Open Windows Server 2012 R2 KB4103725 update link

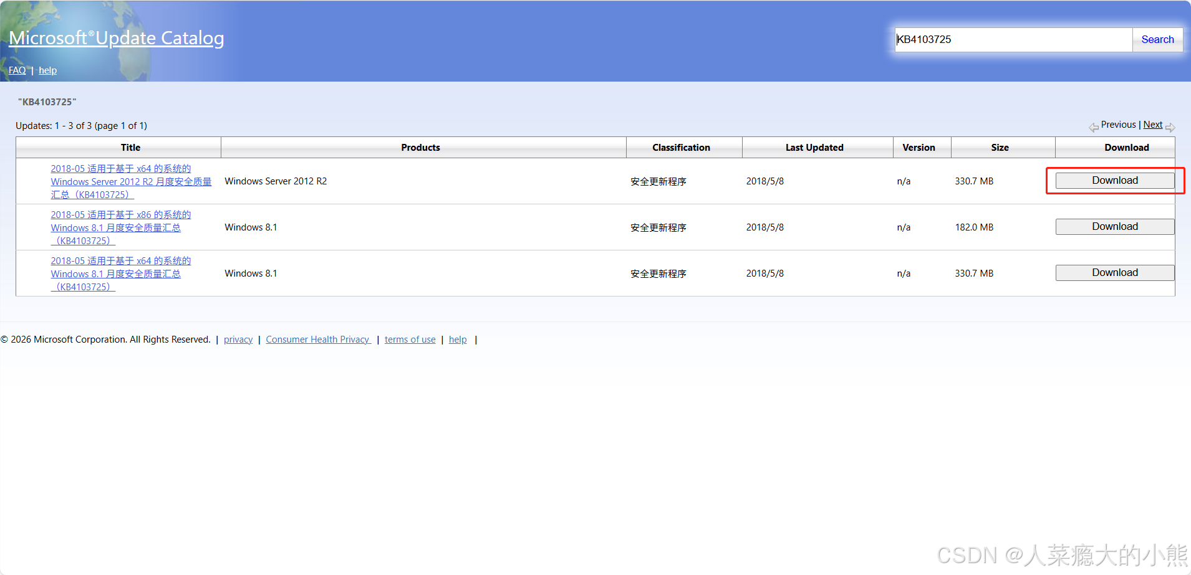131,181
